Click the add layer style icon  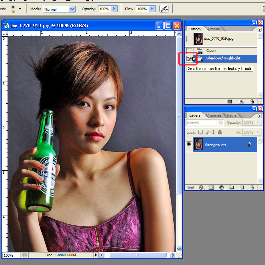coord(201,187)
